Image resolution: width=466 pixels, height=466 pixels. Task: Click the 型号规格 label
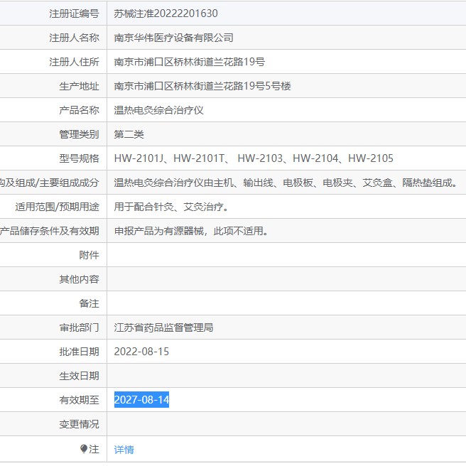click(79, 158)
